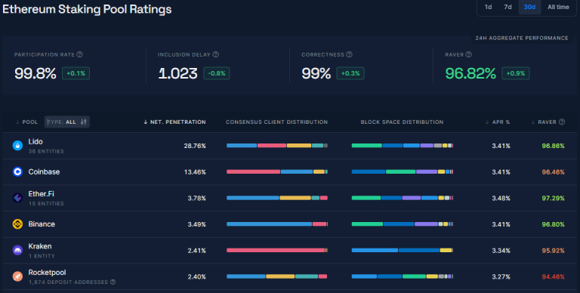580x293 pixels.
Task: Sort table by Net. Penetration
Action: 174,122
